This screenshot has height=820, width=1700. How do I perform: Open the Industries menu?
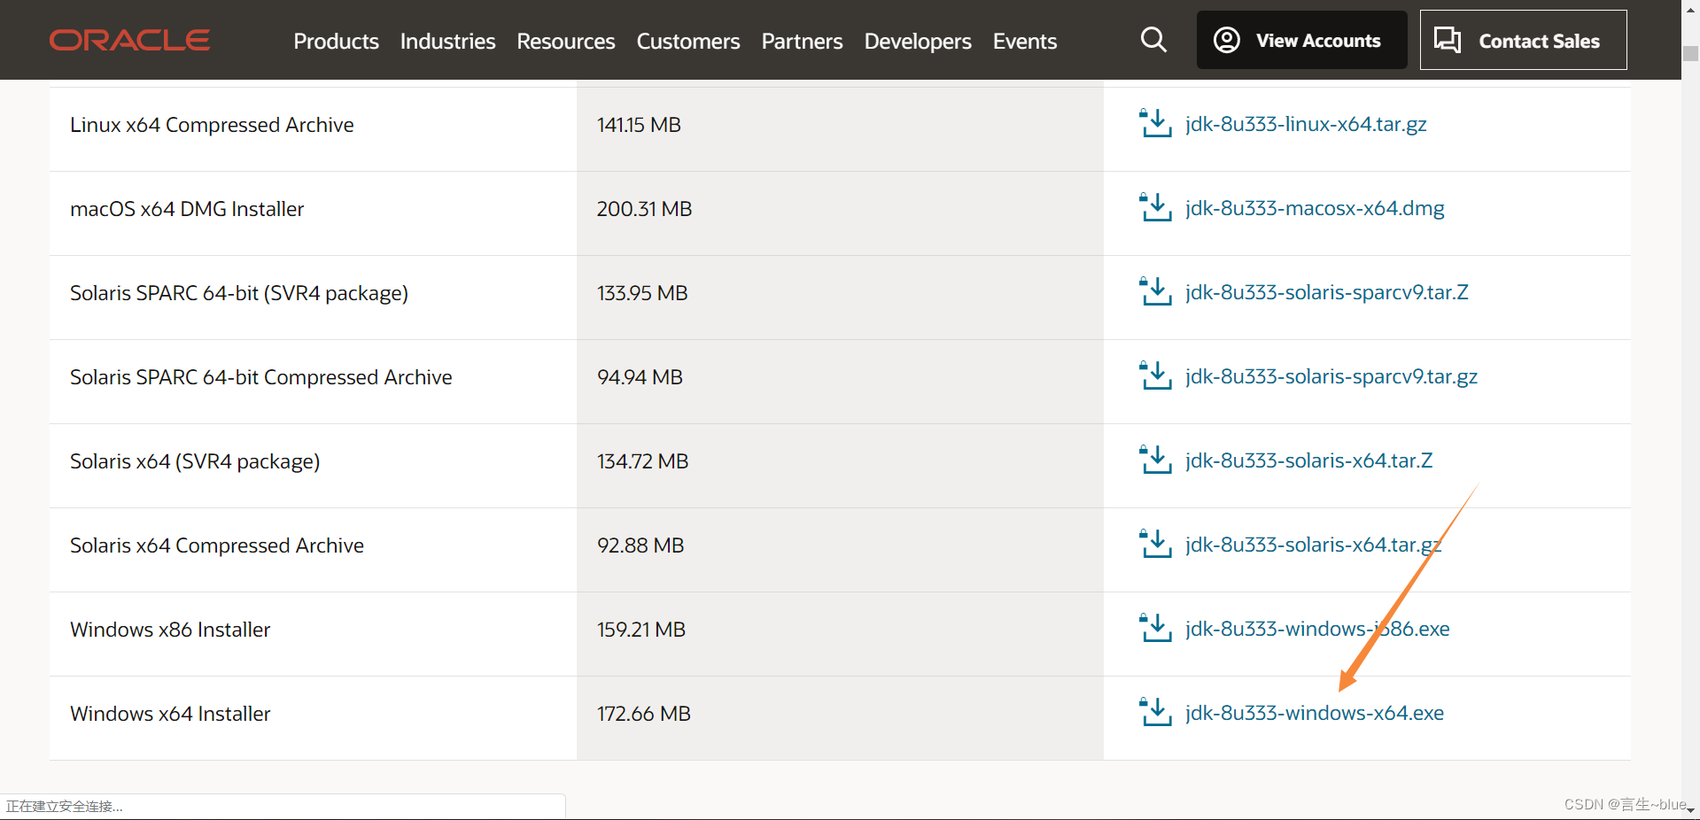coord(447,41)
